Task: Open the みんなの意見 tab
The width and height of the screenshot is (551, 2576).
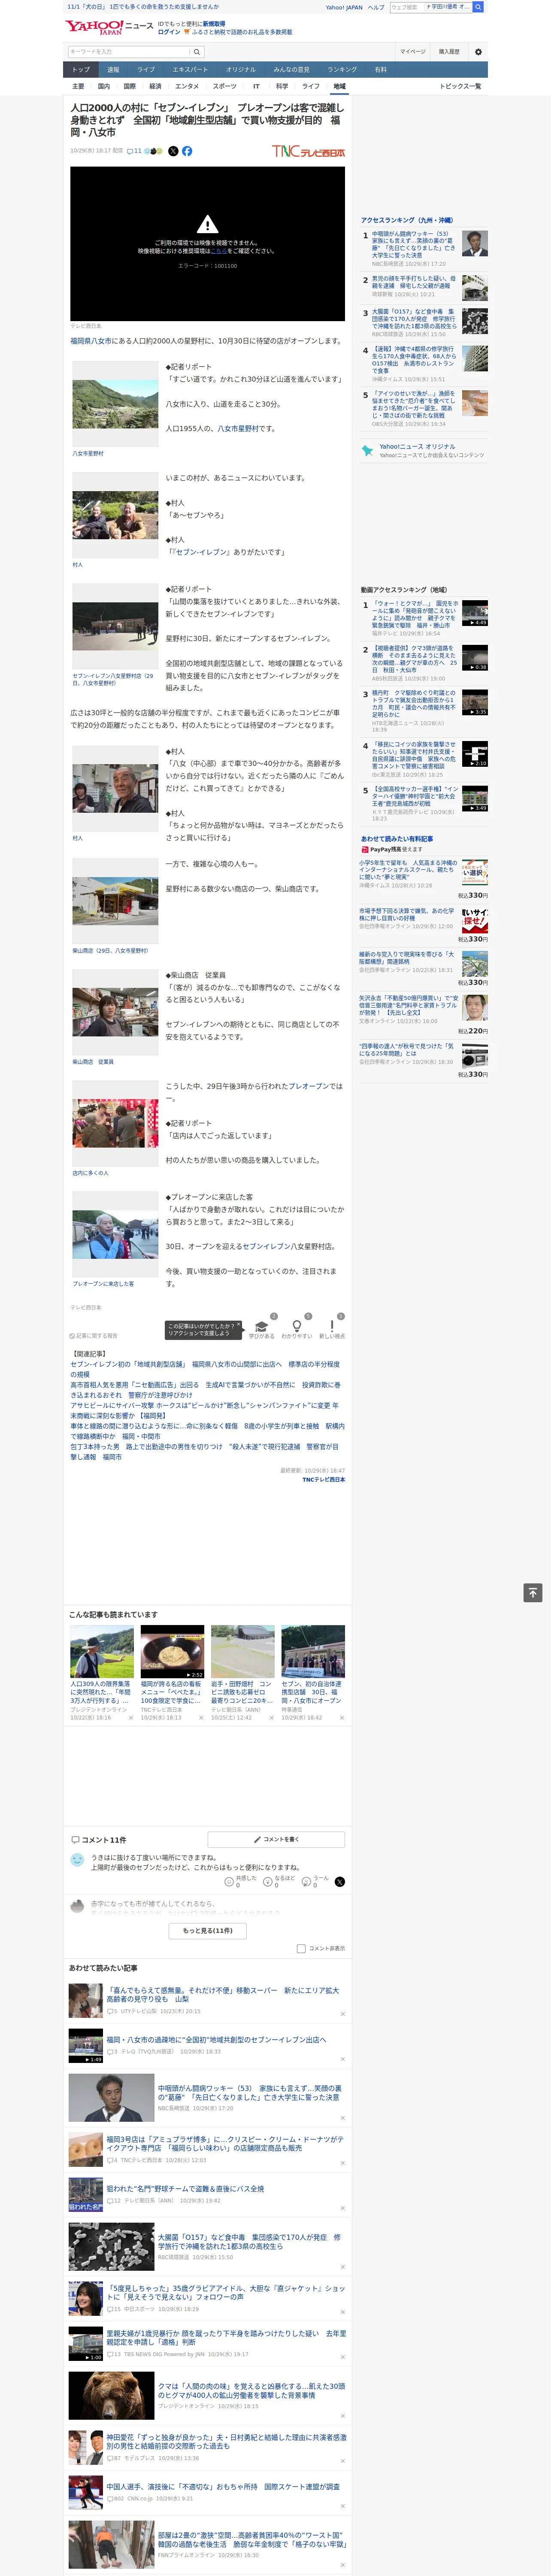Action: click(x=292, y=70)
